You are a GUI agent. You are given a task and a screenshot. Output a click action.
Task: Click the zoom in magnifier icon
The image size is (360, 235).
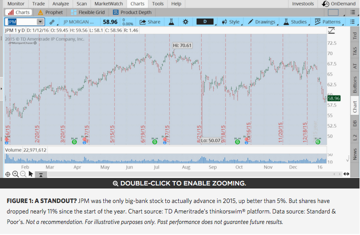[15, 174]
